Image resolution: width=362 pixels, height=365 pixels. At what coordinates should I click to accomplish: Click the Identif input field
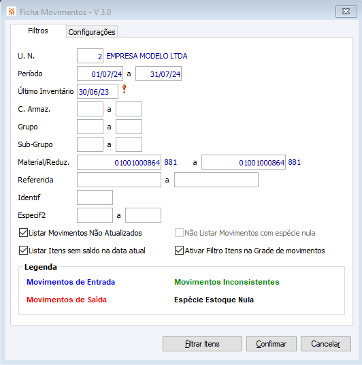point(95,197)
